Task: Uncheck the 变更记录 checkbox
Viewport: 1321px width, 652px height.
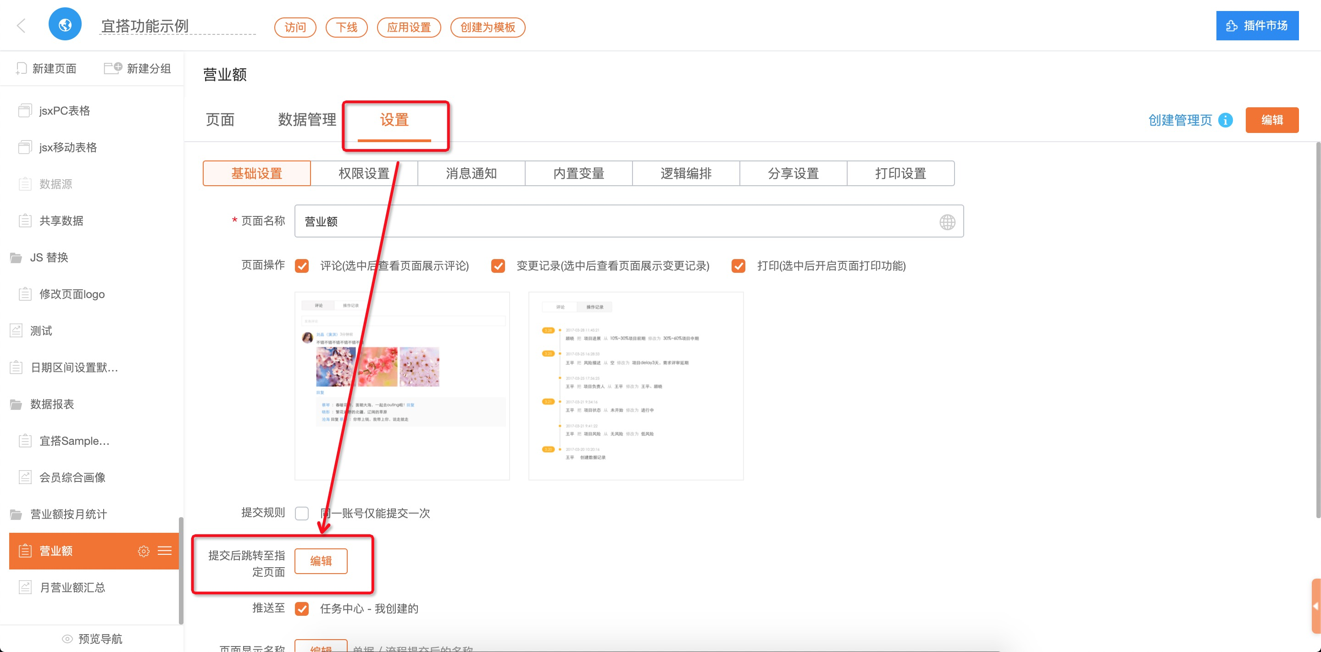Action: tap(498, 266)
